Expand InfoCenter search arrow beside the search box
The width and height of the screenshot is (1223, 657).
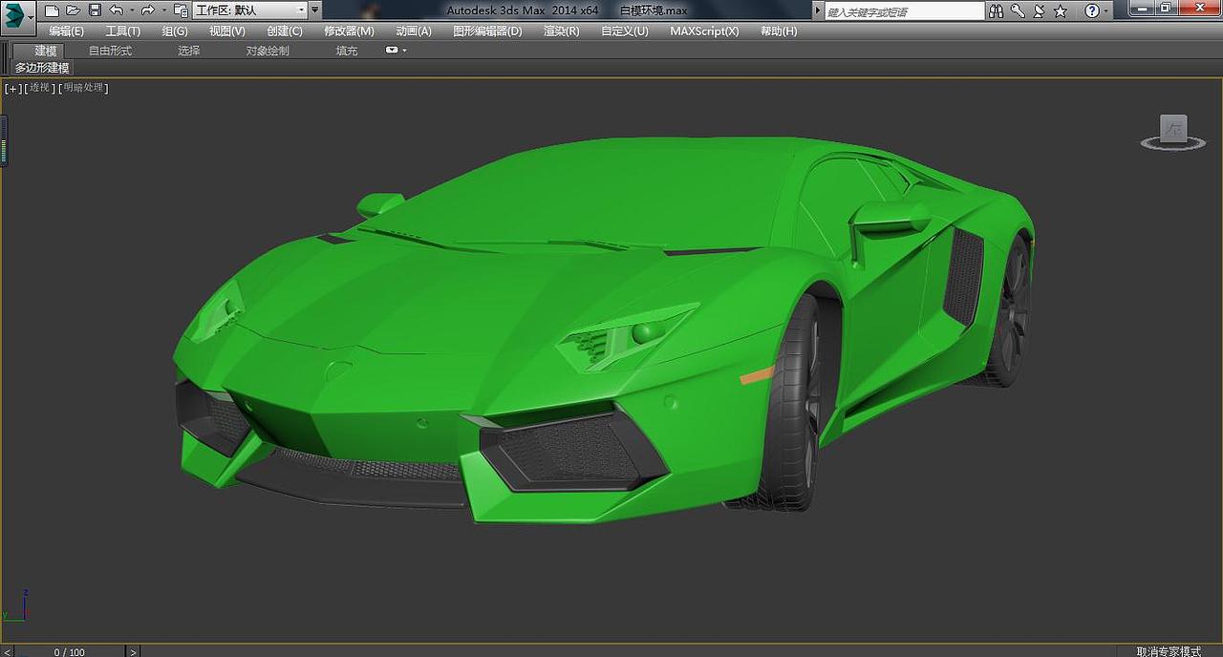coord(817,11)
